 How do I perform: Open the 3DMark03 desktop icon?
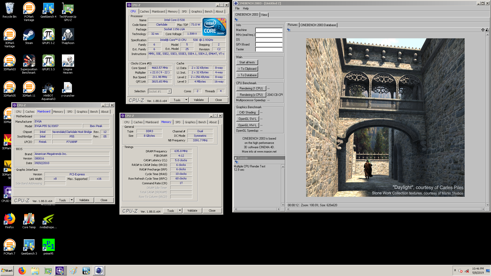pos(9,63)
